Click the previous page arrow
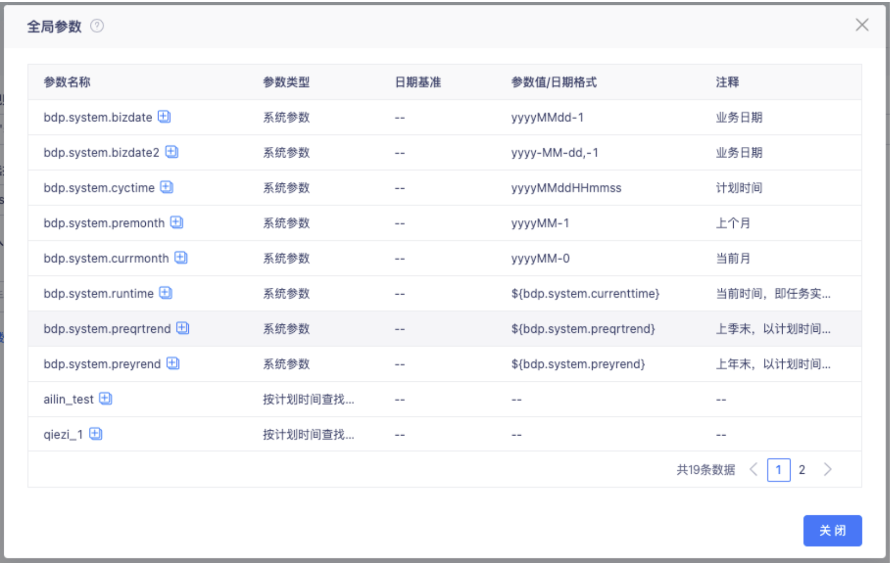This screenshot has height=569, width=894. pos(754,470)
